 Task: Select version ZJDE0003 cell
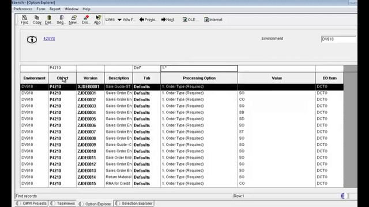[x=91, y=106]
